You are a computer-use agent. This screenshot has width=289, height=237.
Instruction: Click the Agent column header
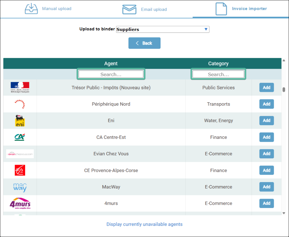(111, 63)
